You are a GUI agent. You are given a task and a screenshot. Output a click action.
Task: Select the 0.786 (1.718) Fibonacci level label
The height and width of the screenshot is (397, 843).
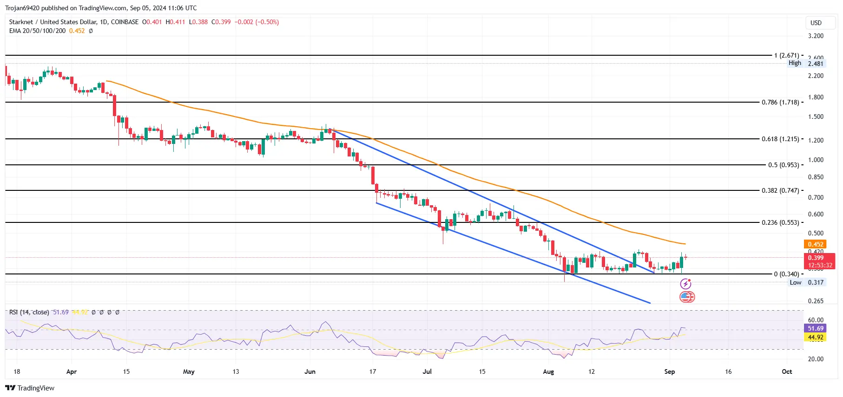[780, 102]
